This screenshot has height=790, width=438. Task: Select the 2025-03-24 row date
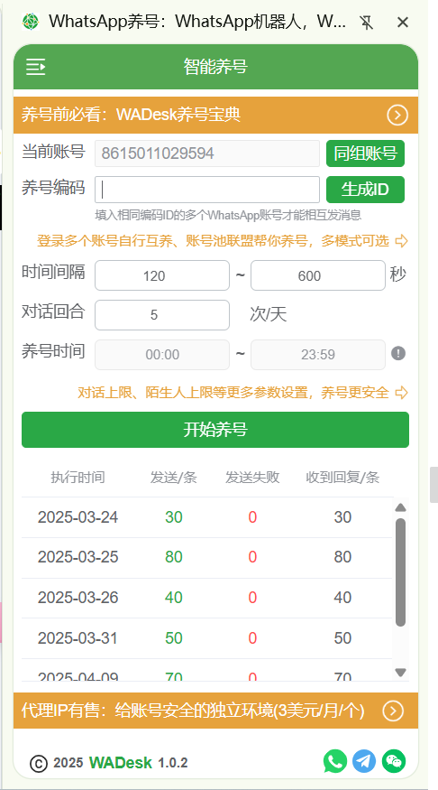pyautogui.click(x=78, y=517)
